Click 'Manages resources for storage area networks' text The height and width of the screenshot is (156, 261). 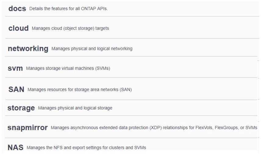80,90
